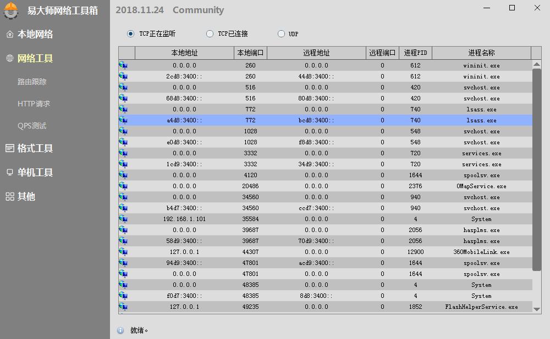
Task: Select the TCP正在监听 radio button
Action: tap(130, 33)
